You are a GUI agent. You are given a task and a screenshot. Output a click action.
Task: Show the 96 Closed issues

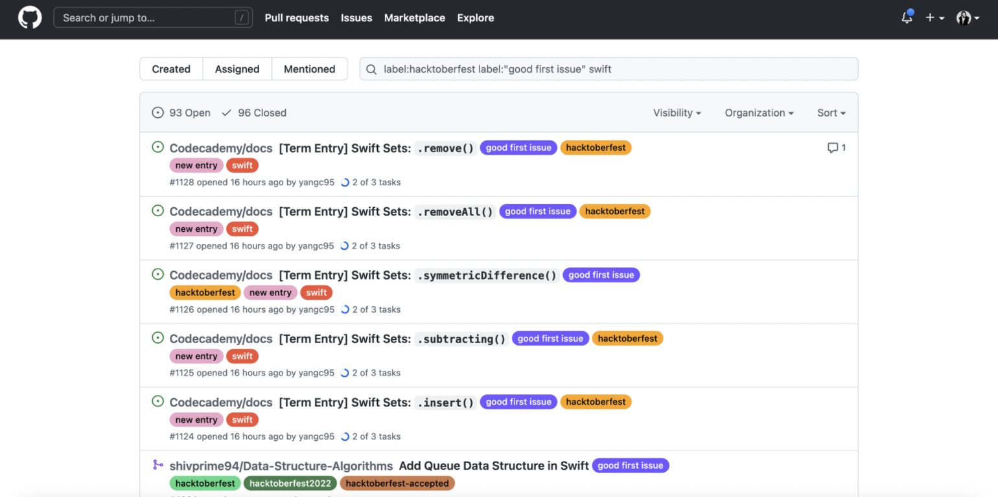pos(254,113)
